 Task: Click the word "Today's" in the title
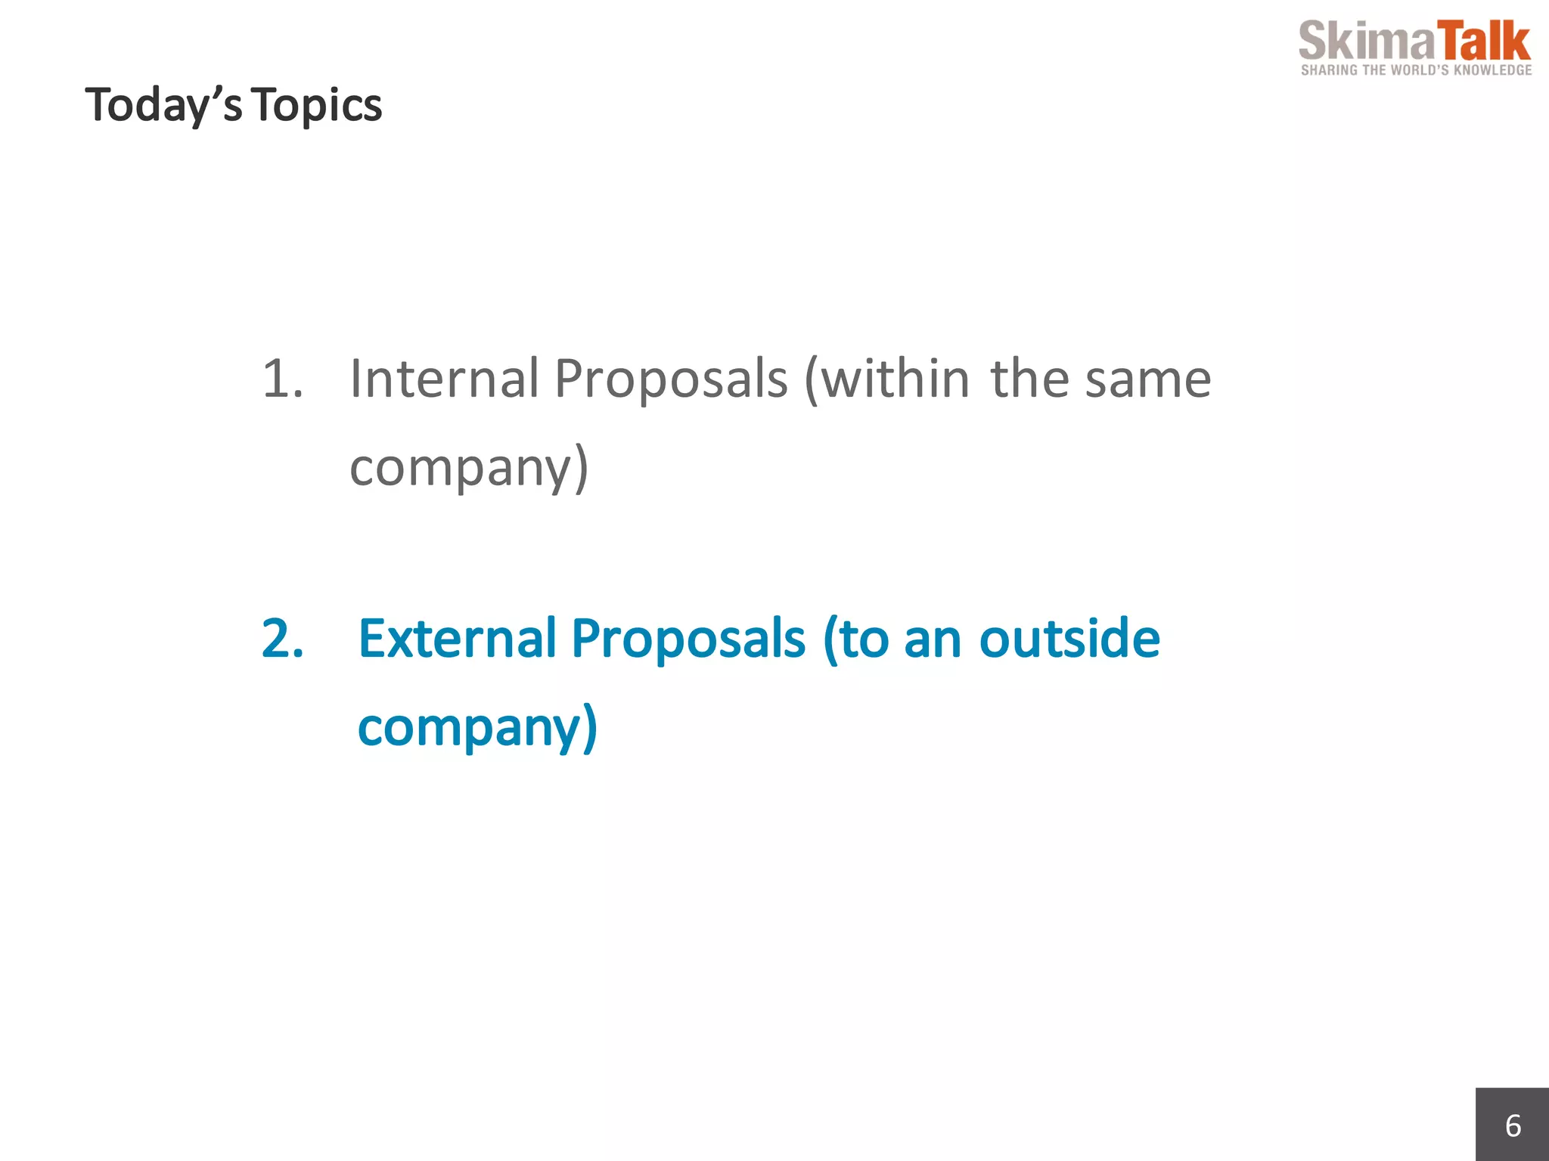pos(163,105)
